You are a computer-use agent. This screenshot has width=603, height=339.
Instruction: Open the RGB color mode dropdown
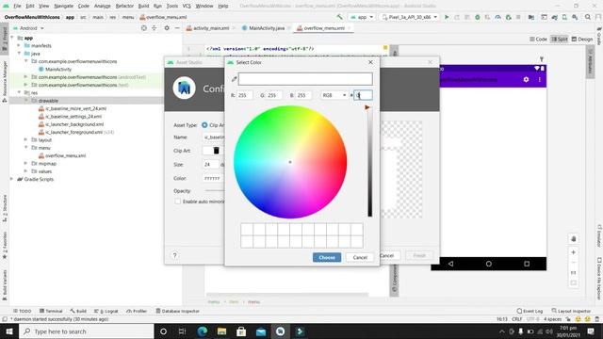pos(334,95)
